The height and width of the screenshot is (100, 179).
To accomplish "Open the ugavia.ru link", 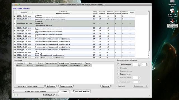I will [x=22, y=9].
